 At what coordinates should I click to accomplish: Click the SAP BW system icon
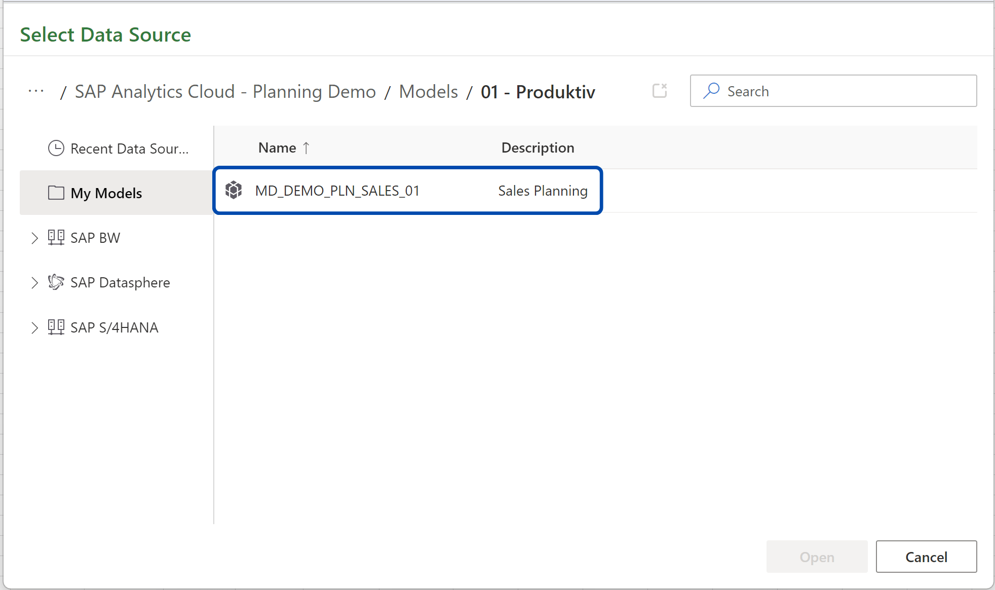click(57, 237)
